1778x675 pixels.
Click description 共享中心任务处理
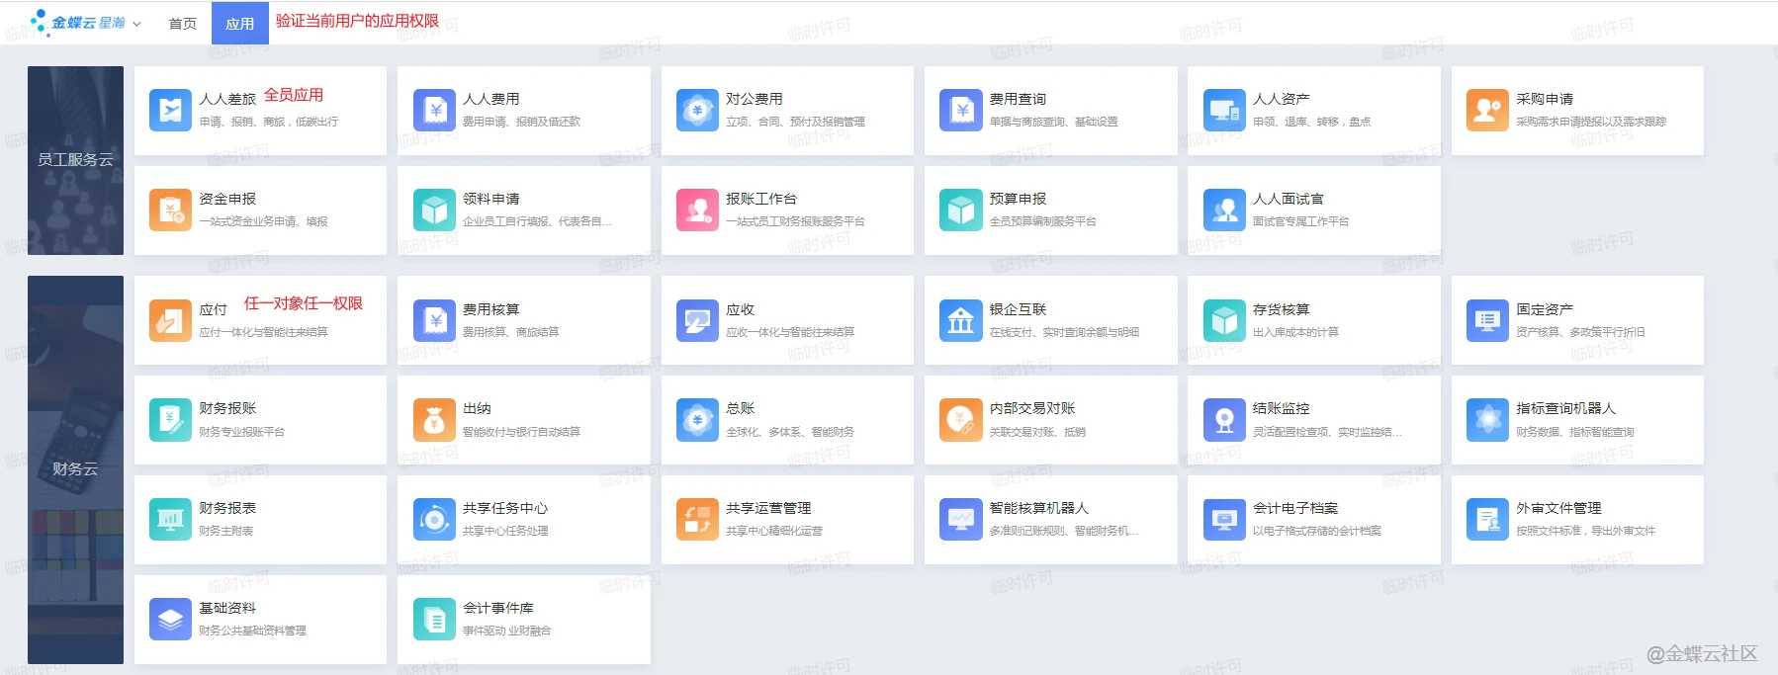505,531
